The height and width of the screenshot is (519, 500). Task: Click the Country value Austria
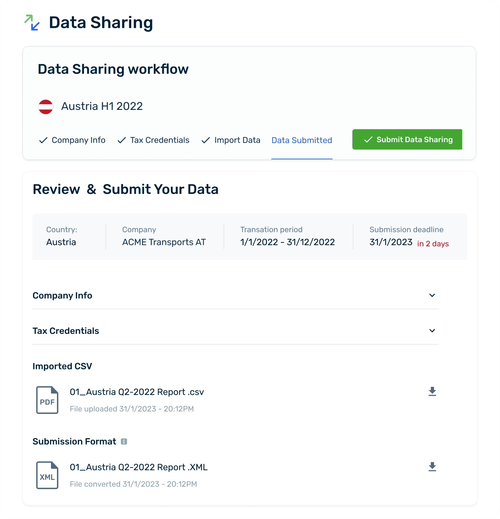[61, 242]
